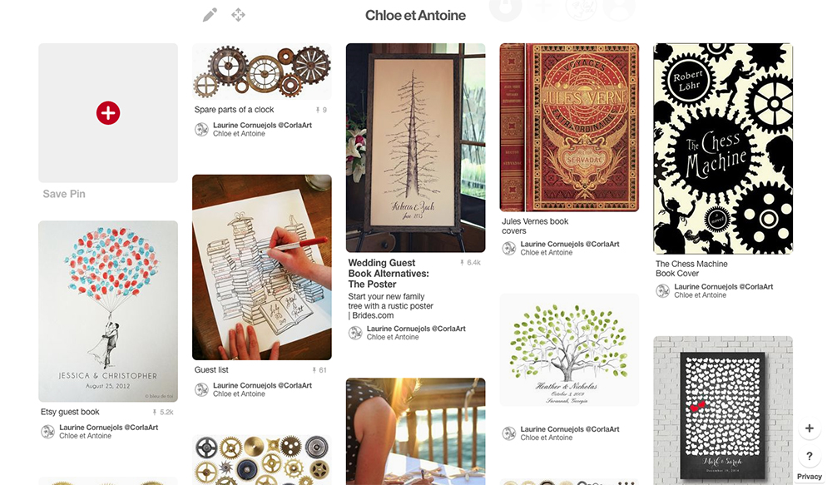Click Laurine Cornuejols link under Jules Vernes pin

tap(570, 244)
